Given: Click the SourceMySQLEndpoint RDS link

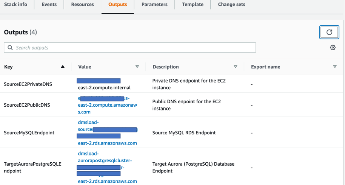Looking at the screenshot, I should [107, 143].
